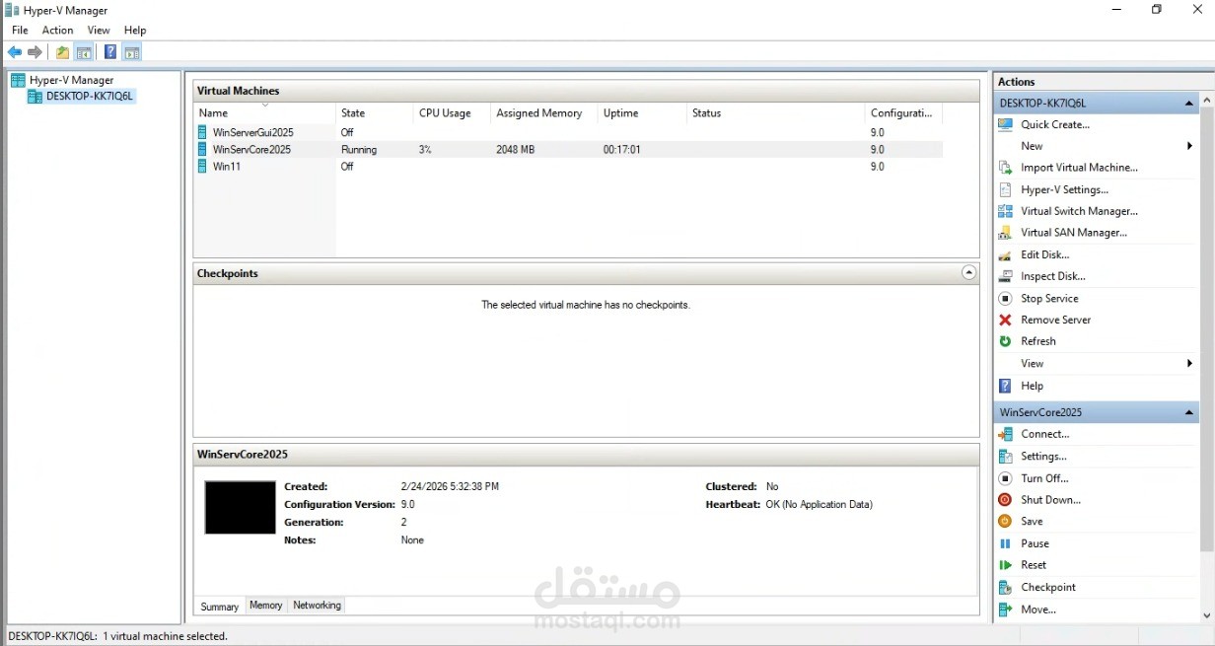Click the Virtual SAN Manager icon

1005,233
